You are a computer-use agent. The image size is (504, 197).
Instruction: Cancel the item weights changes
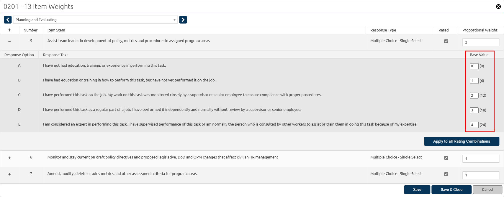(487, 190)
